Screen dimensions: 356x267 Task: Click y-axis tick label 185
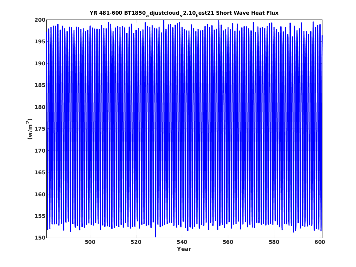pyautogui.click(x=40, y=85)
